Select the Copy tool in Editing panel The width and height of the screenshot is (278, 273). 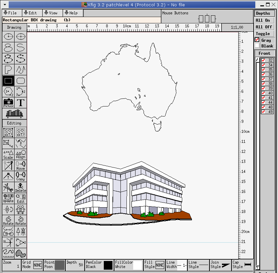(20, 176)
